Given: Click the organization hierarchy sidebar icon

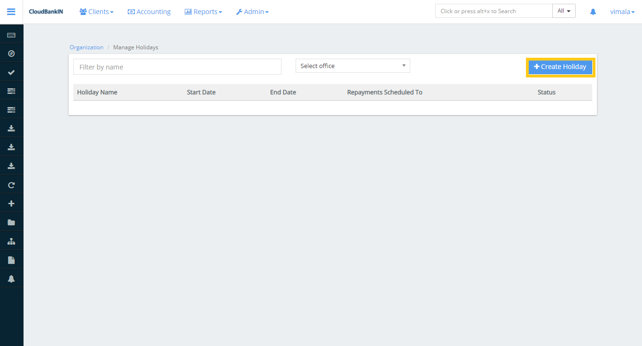Looking at the screenshot, I should [x=11, y=241].
